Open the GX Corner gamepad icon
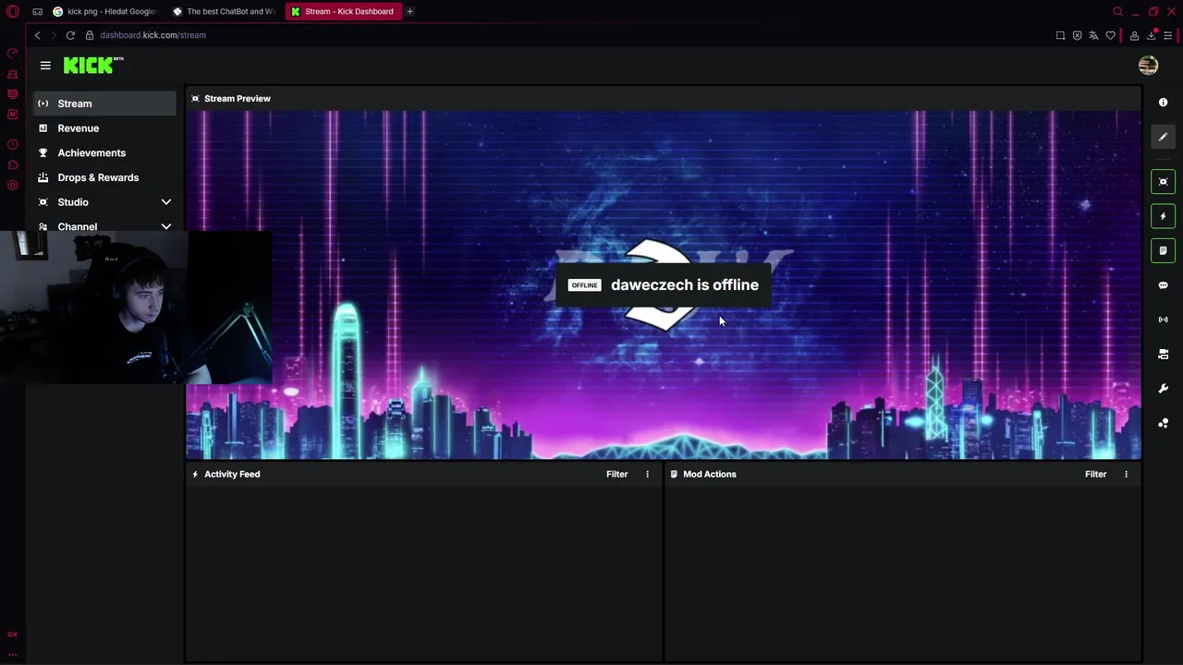This screenshot has width=1183, height=665. tap(37, 11)
